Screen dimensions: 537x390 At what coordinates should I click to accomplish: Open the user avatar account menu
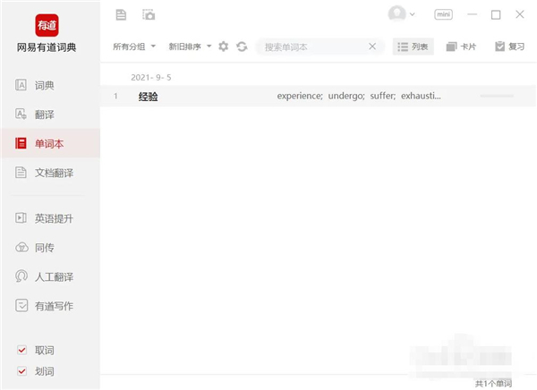[x=396, y=14]
